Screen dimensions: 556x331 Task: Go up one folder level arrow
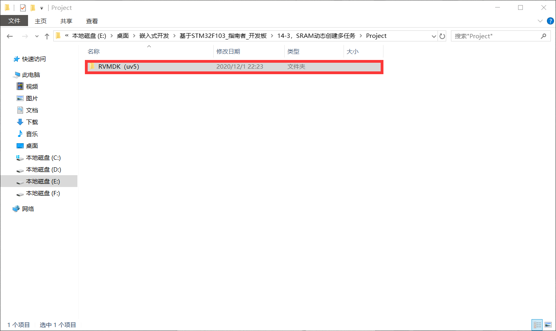click(47, 36)
